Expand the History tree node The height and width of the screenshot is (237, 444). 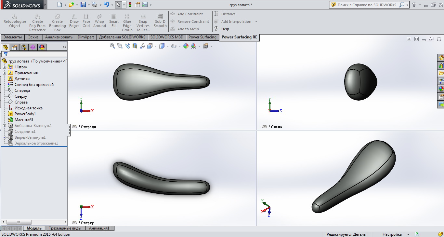pos(5,67)
